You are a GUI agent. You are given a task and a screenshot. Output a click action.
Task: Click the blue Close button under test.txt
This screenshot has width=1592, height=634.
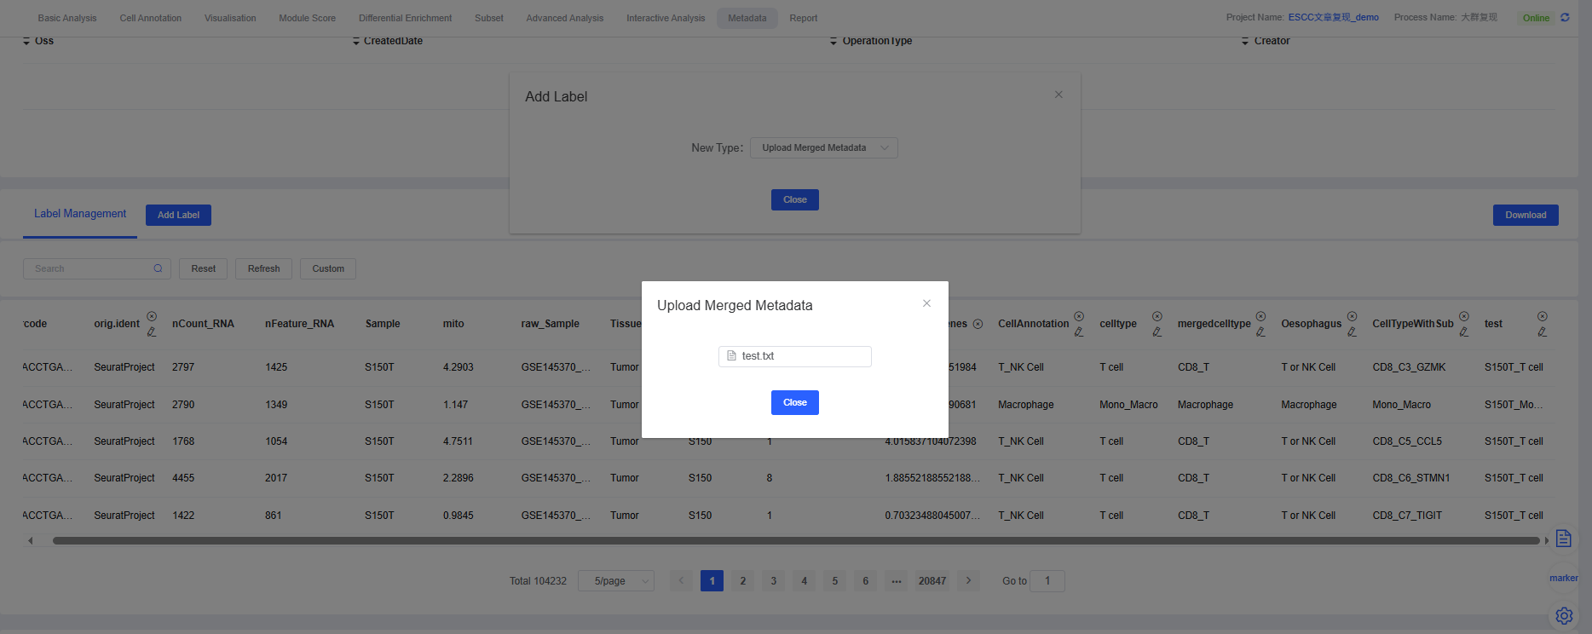click(794, 402)
